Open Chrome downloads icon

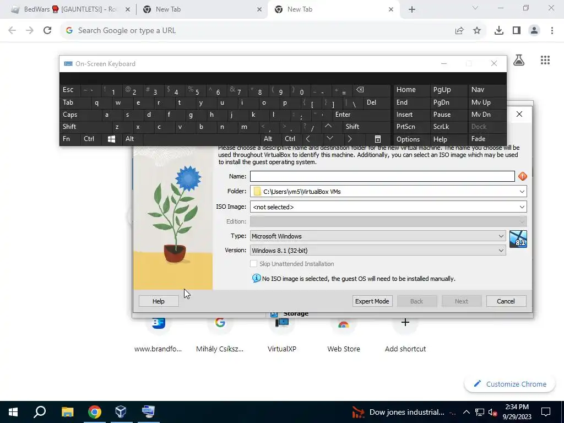(x=499, y=31)
